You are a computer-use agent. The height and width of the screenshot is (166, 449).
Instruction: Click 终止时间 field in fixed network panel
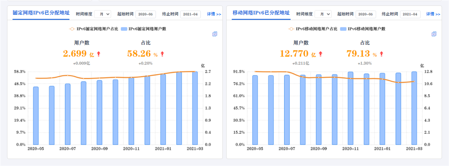(190, 14)
